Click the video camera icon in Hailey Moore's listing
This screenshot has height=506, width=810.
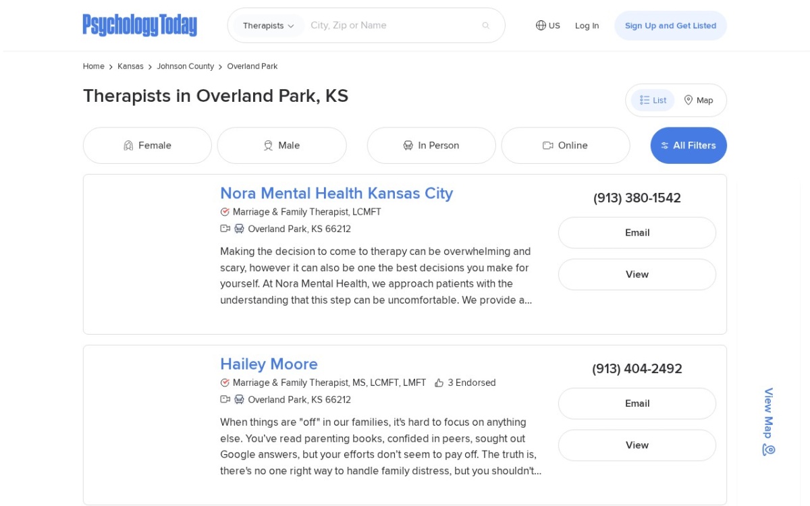pos(225,399)
